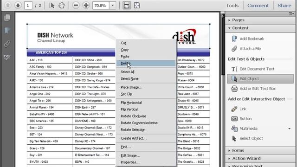Image resolution: width=297 pixels, height=167 pixels.
Task: Choose Edit Image... in context menu
Action: point(146,156)
